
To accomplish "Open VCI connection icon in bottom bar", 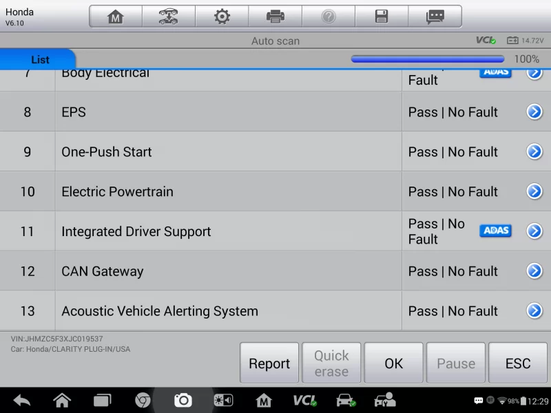I will point(304,400).
